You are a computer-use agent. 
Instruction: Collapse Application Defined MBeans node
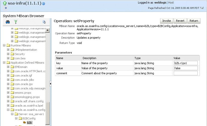[4, 62]
